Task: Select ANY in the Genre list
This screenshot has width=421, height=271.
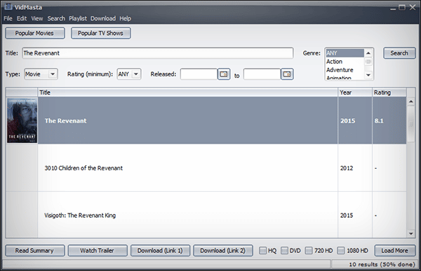Action: click(x=345, y=53)
